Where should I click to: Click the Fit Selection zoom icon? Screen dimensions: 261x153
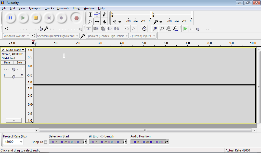point(168,29)
